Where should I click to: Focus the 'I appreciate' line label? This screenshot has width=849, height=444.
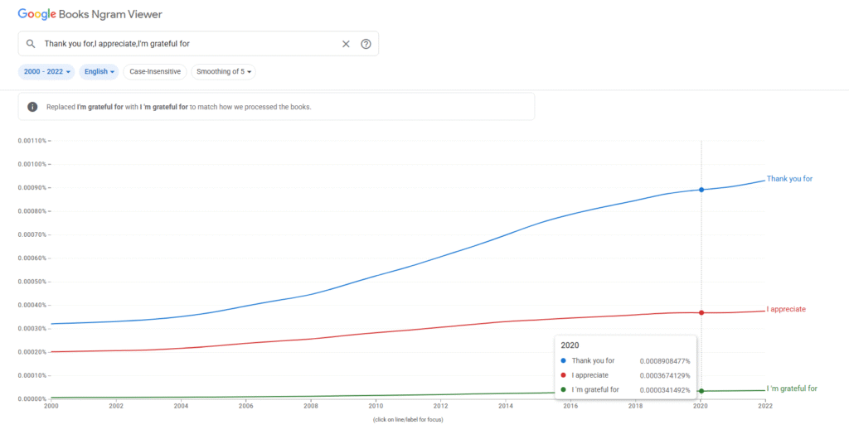pyautogui.click(x=786, y=309)
